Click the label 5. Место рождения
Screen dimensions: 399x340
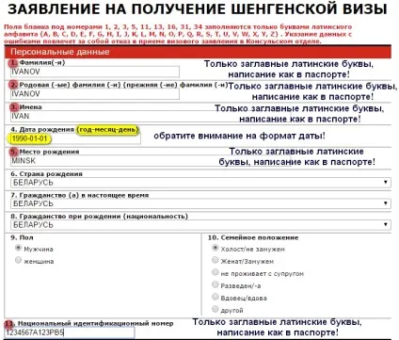45,152
